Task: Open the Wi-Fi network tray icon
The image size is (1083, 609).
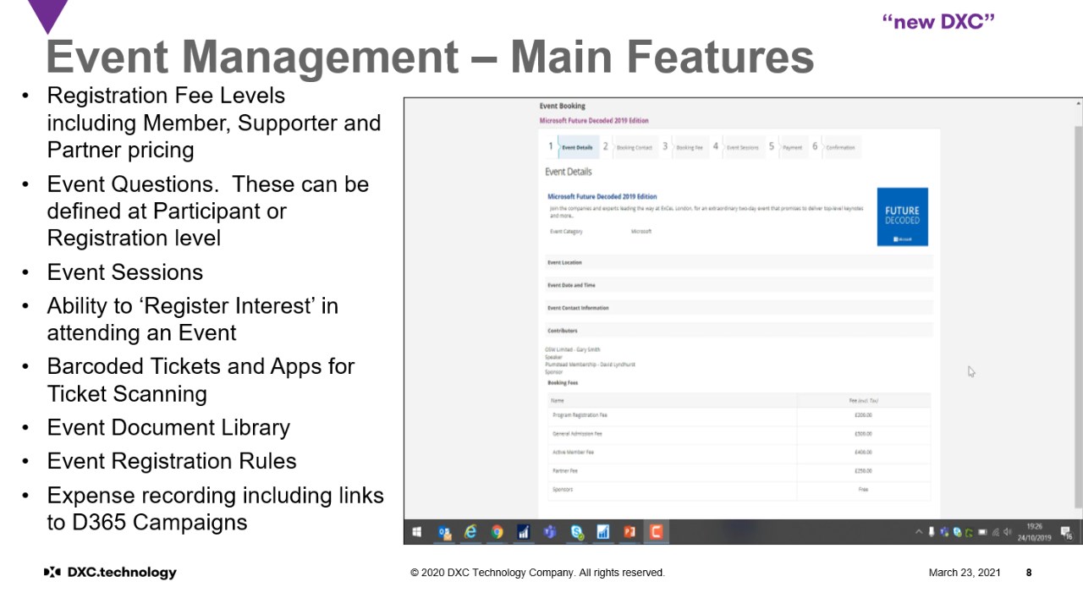Action: (x=995, y=532)
